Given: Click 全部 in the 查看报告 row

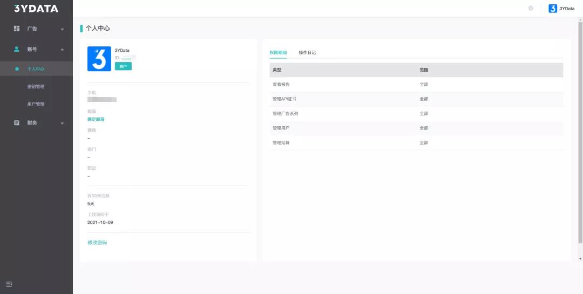Looking at the screenshot, I should (x=424, y=84).
